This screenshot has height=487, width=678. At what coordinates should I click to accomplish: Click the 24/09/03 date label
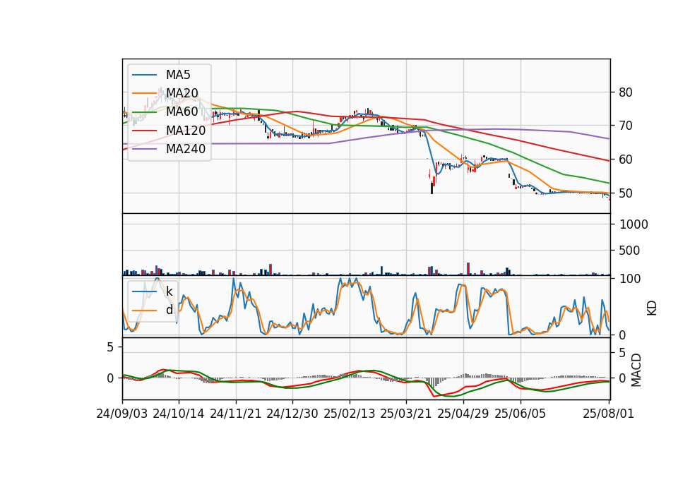point(122,414)
